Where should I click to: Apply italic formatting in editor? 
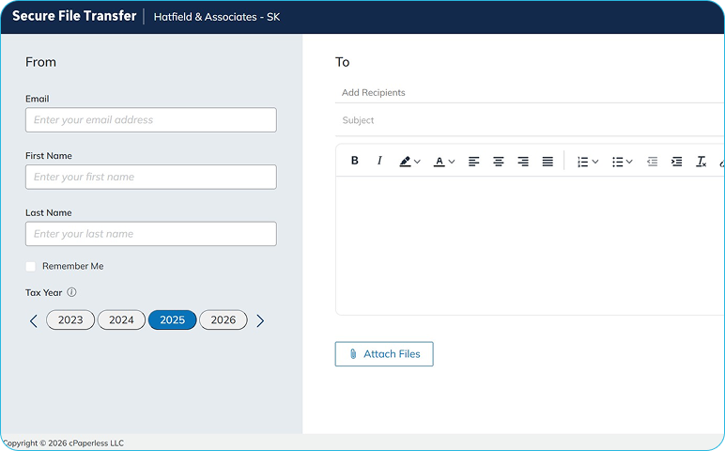pos(379,161)
